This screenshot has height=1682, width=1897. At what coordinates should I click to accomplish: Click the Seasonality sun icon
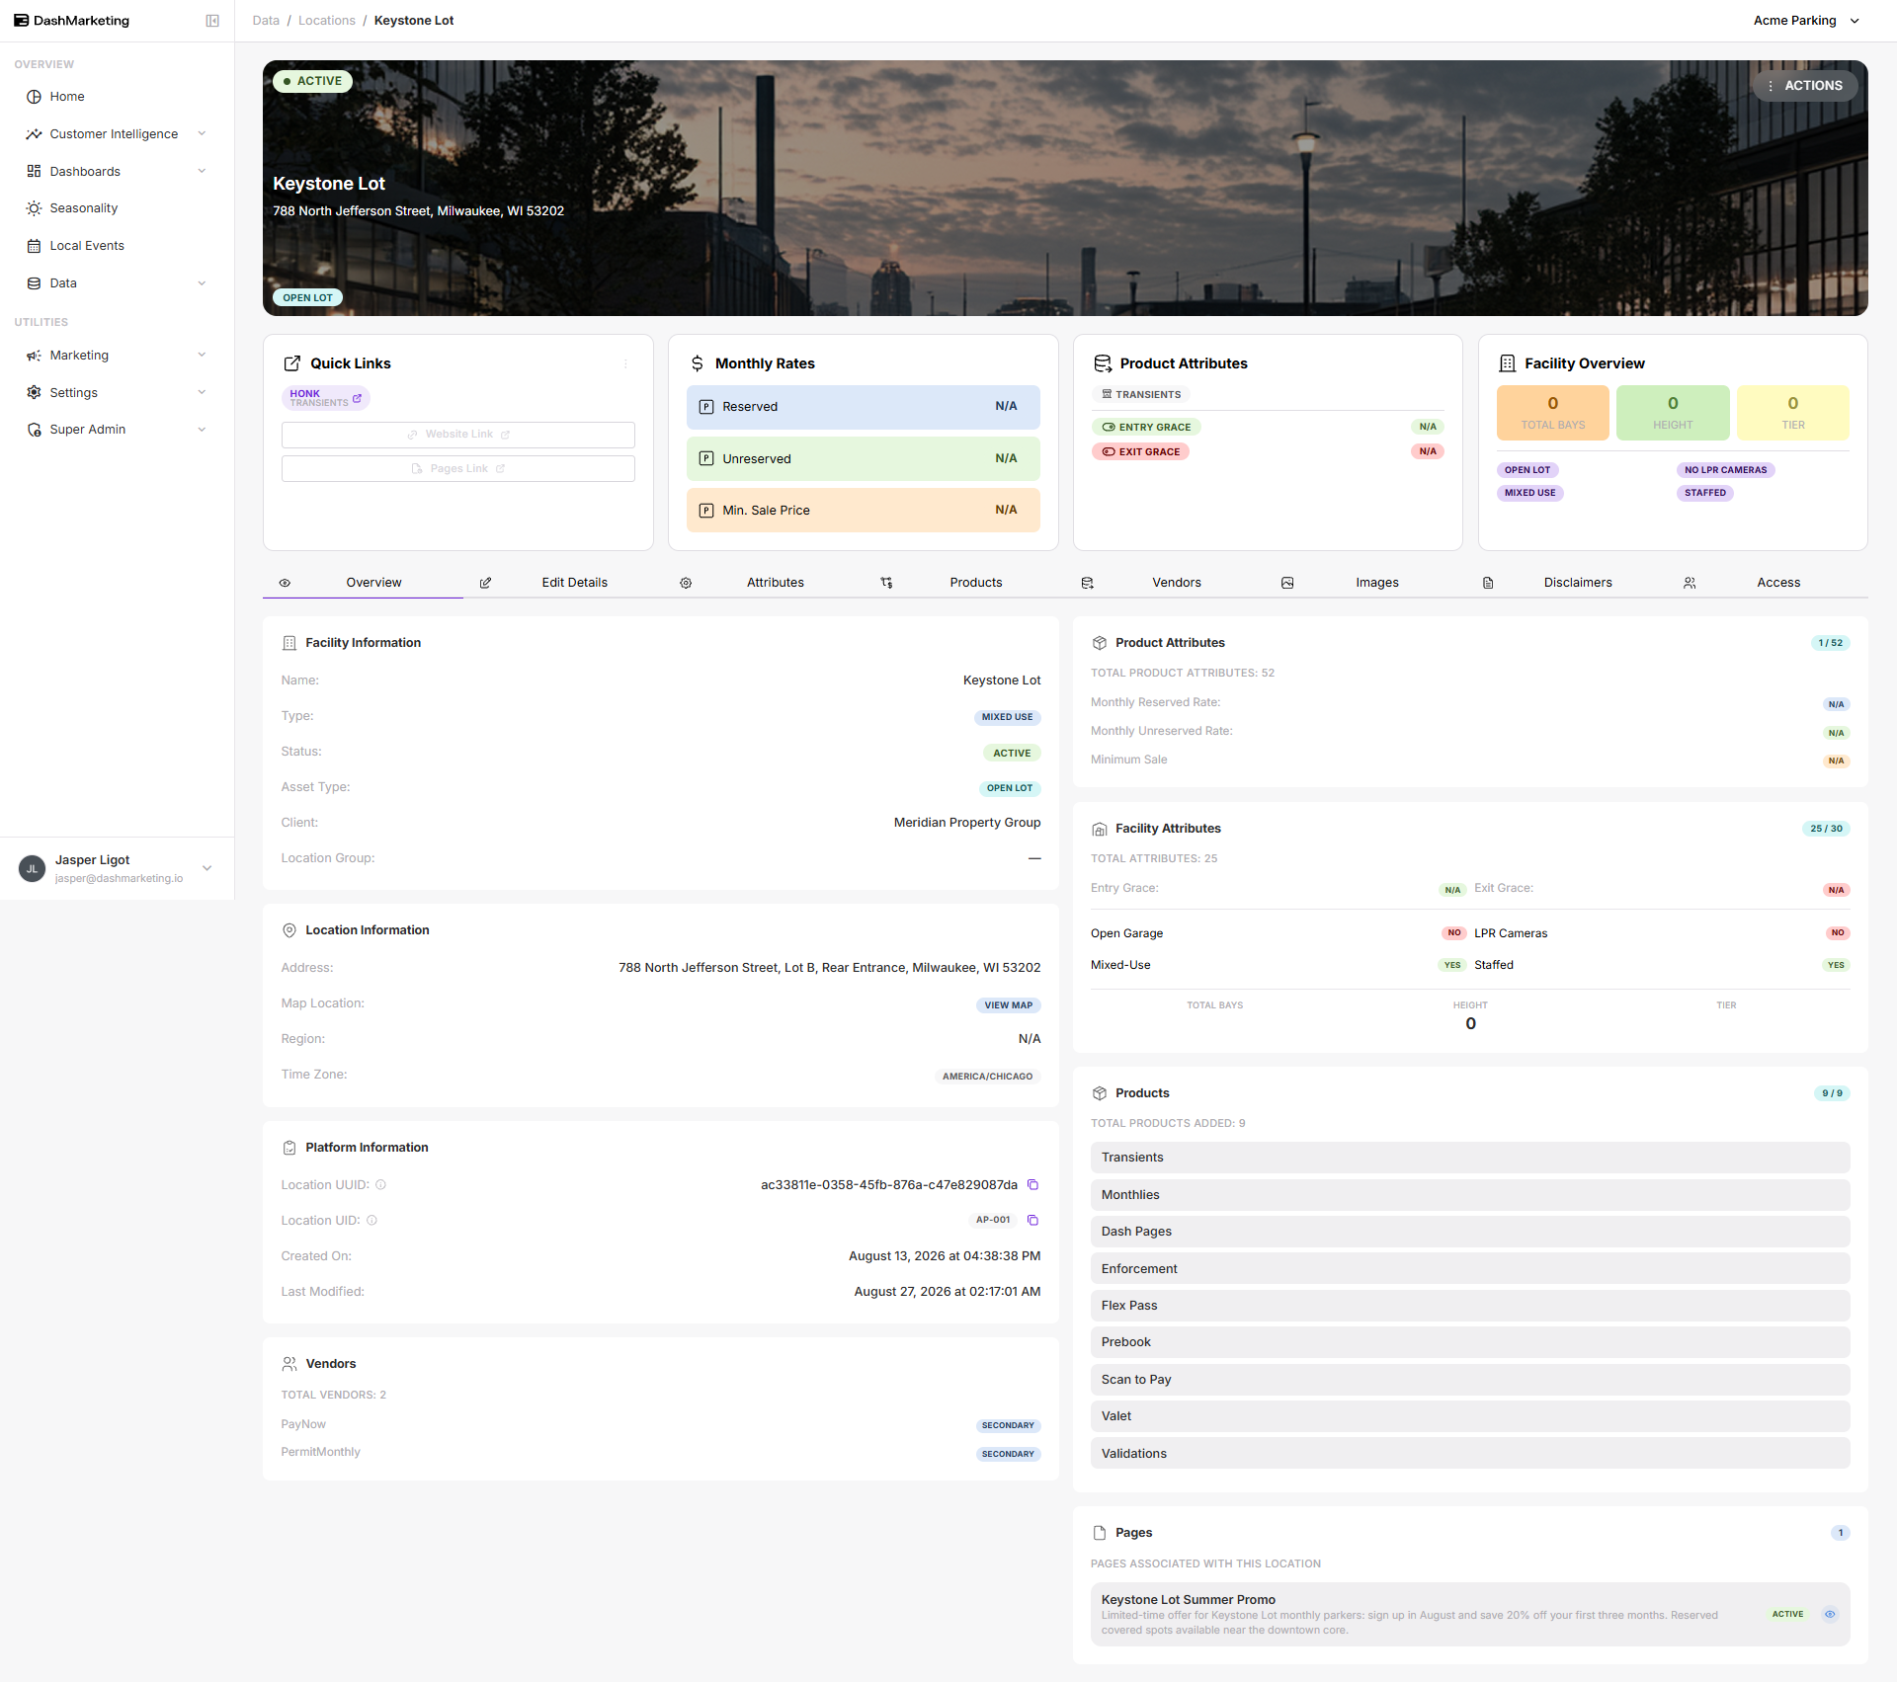[x=34, y=208]
